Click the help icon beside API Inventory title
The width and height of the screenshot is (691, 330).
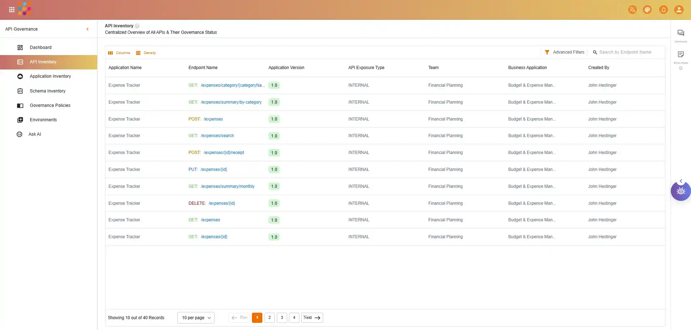137,26
